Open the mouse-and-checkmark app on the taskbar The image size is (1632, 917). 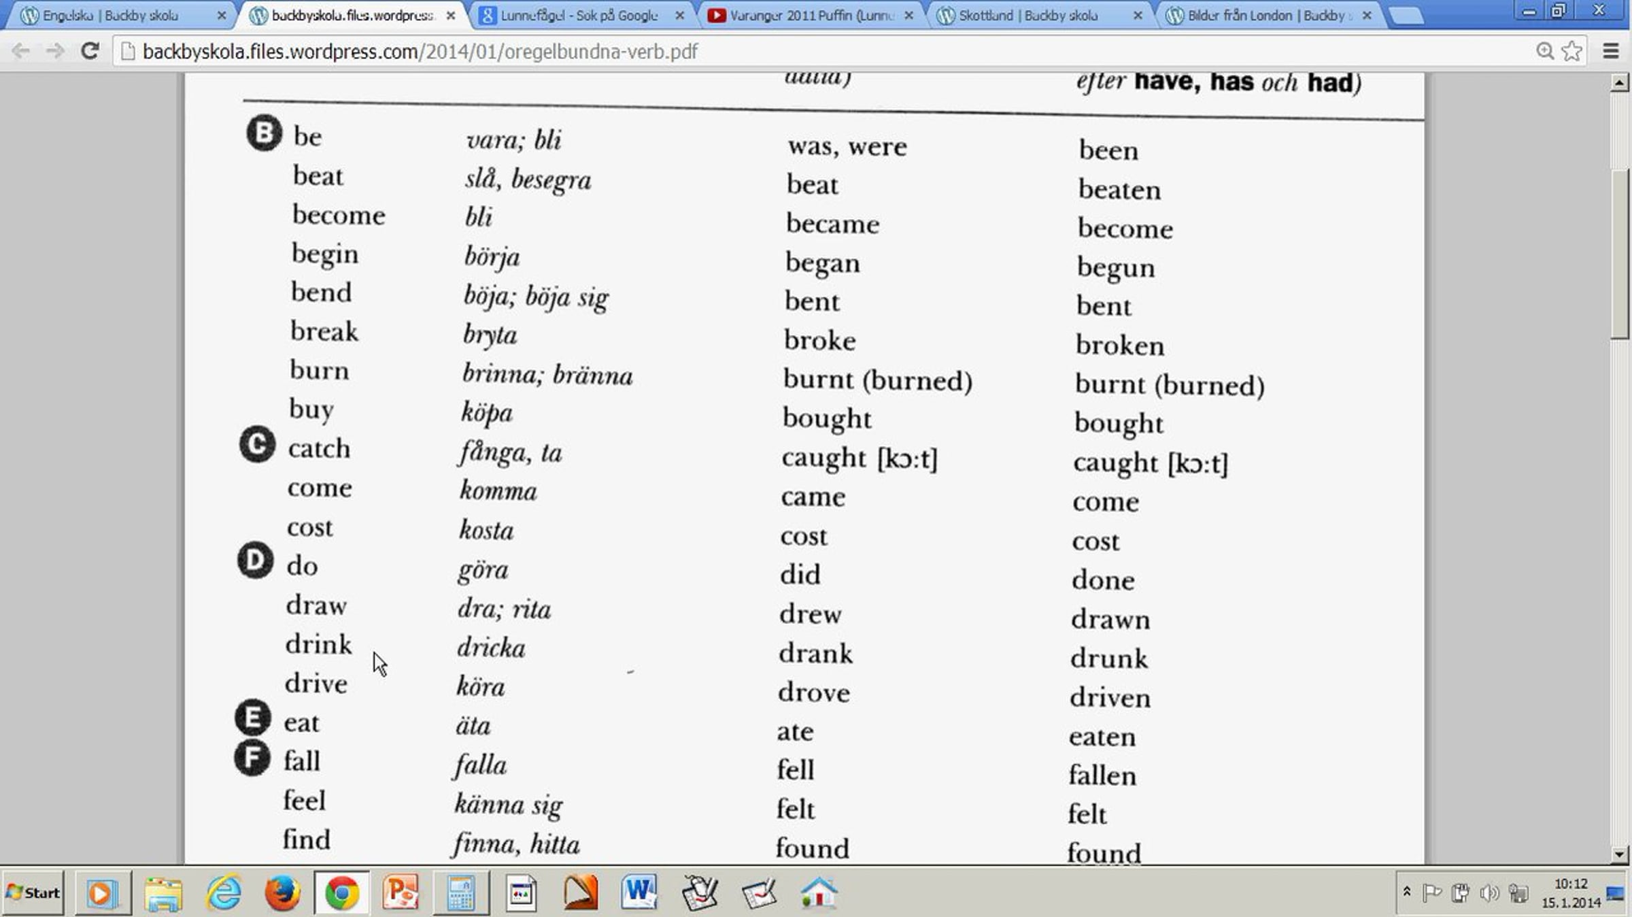pyautogui.click(x=699, y=893)
